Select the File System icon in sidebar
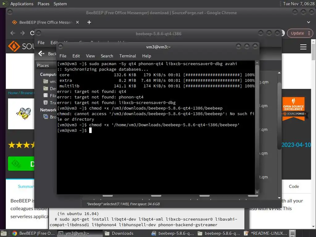 coord(46,96)
